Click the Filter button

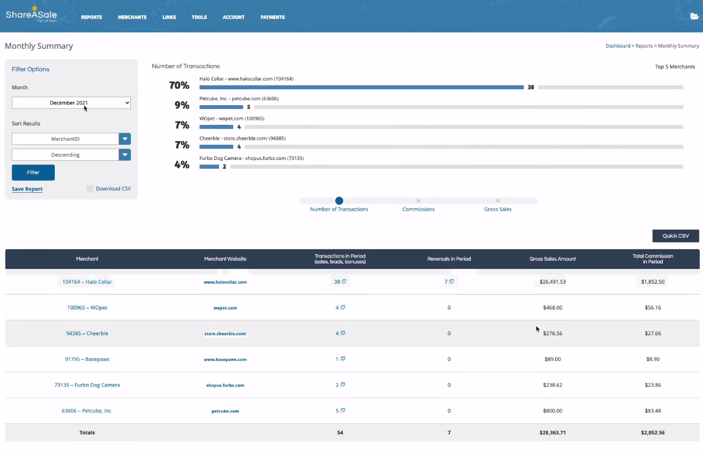[x=33, y=173]
